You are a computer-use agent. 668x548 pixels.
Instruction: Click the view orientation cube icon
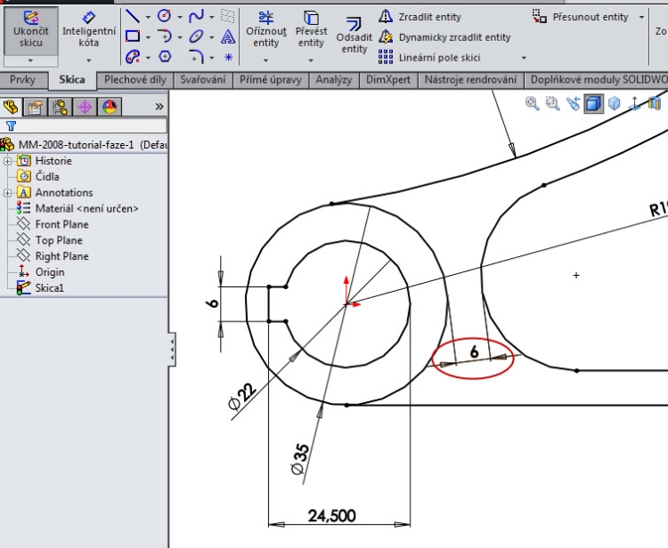(614, 103)
